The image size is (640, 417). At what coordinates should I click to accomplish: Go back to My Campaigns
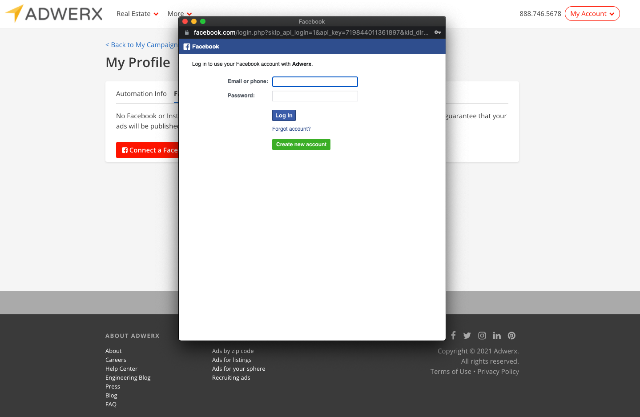tap(142, 45)
